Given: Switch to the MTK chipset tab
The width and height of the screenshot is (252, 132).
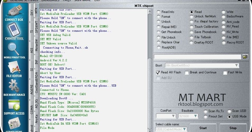Looking at the screenshot, I should 36,10.
